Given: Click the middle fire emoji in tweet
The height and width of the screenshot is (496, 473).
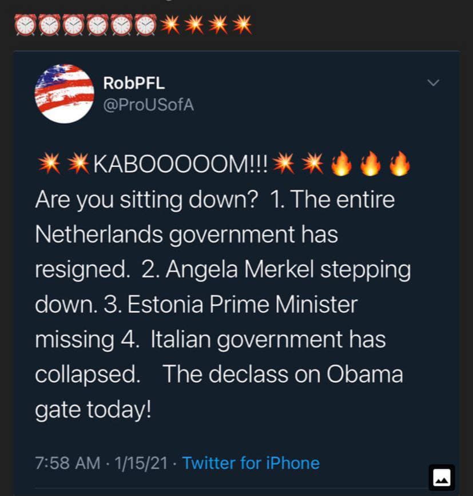Looking at the screenshot, I should point(371,165).
